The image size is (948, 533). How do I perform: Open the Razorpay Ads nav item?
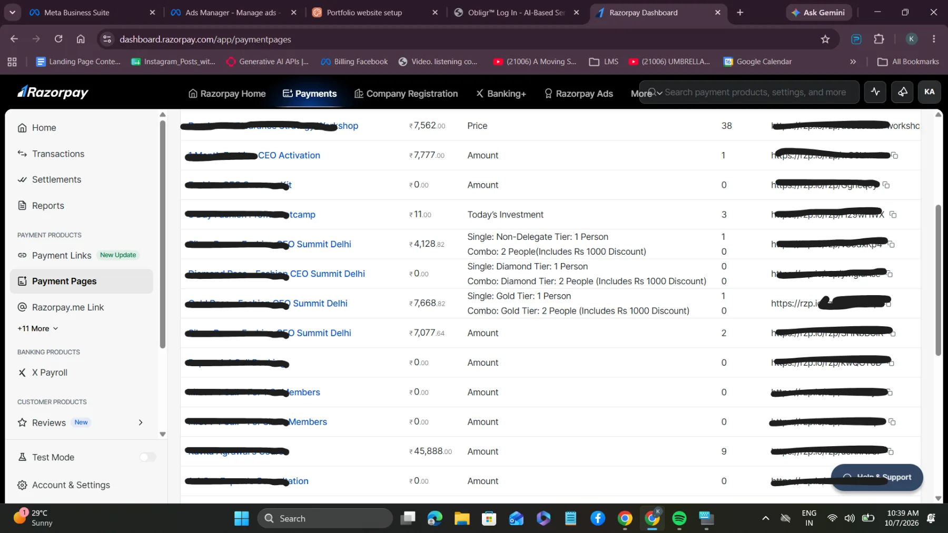tap(579, 94)
